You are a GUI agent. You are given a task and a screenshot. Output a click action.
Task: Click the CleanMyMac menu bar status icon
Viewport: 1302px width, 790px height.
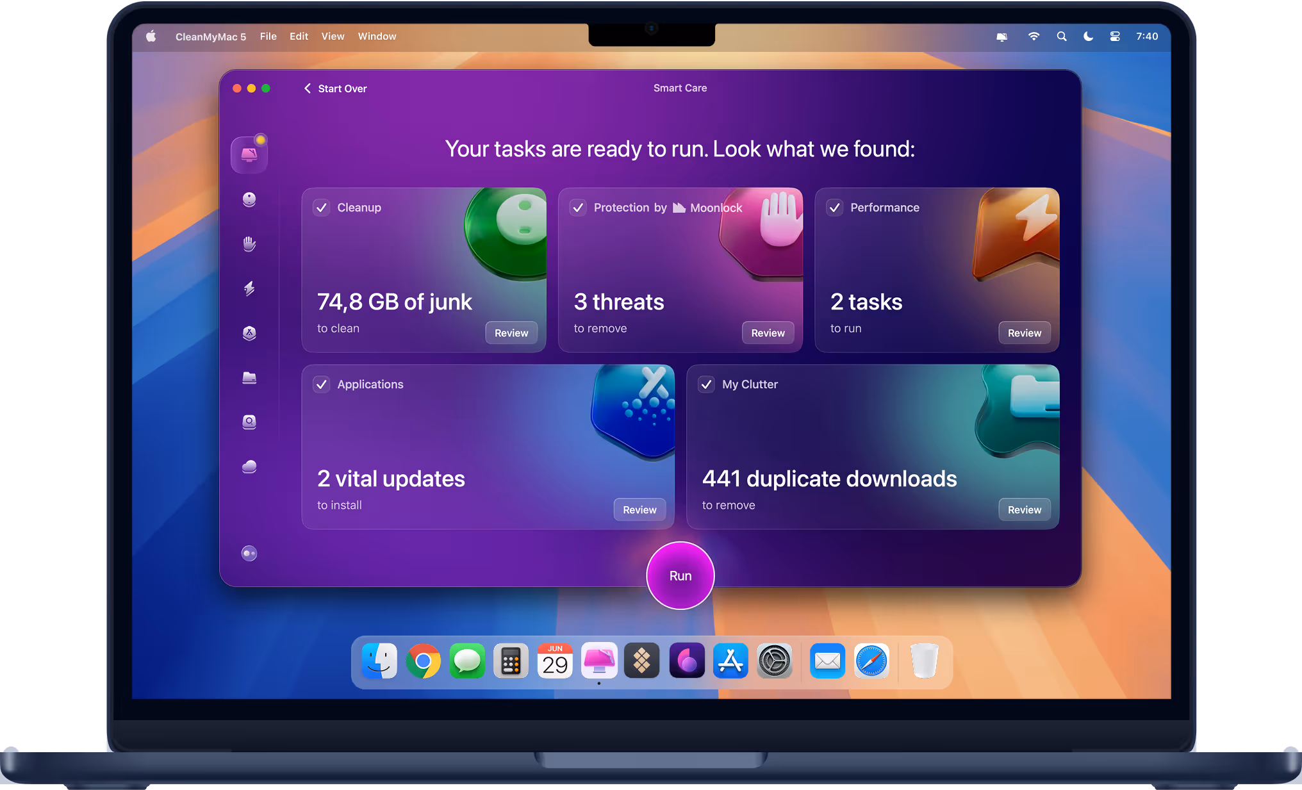point(1002,37)
